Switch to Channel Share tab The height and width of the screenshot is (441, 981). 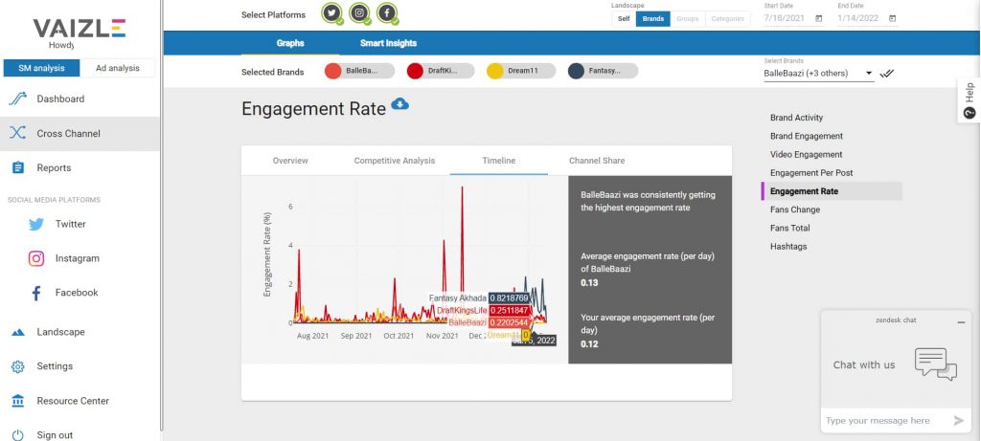597,161
